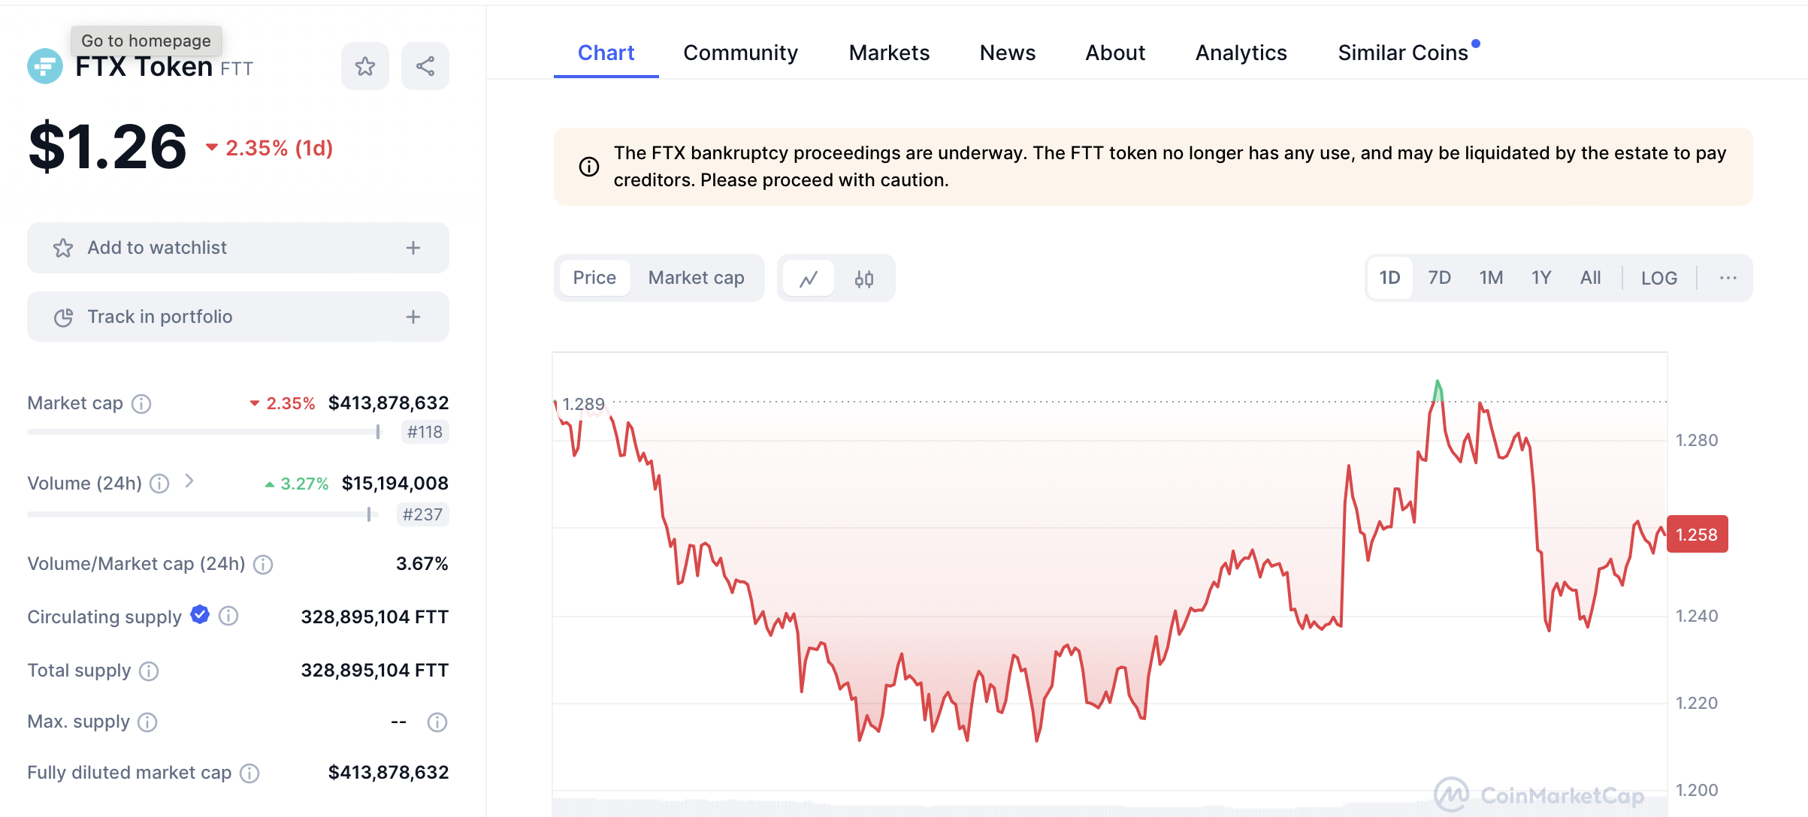Toggle chart view to Price
1808x817 pixels.
coord(594,278)
